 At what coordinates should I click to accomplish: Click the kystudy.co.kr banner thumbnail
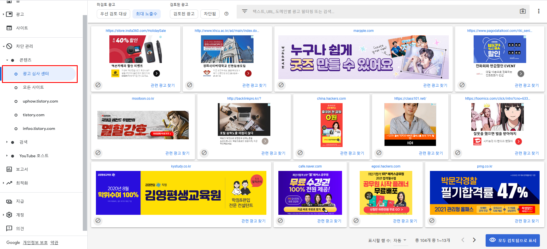click(x=181, y=193)
